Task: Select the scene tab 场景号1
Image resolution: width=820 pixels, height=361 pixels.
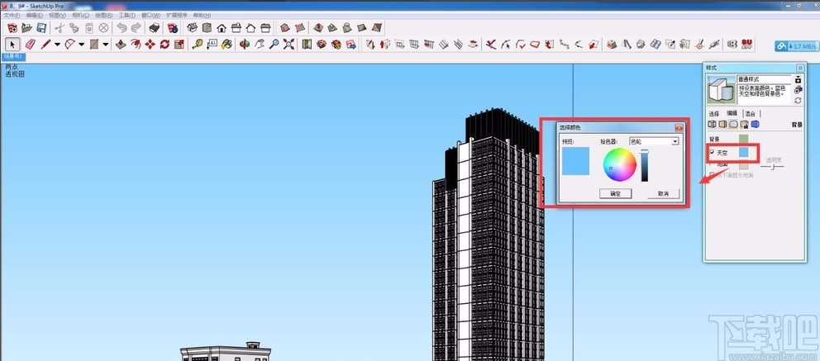Action: coord(13,56)
